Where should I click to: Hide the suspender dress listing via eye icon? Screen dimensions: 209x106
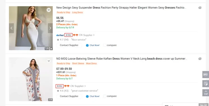(x=200, y=8)
